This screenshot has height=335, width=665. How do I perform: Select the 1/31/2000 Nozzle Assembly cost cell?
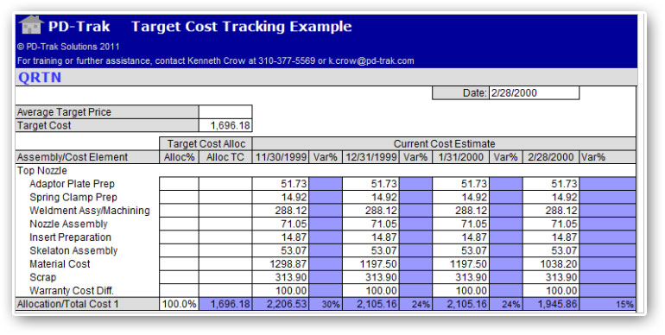461,224
